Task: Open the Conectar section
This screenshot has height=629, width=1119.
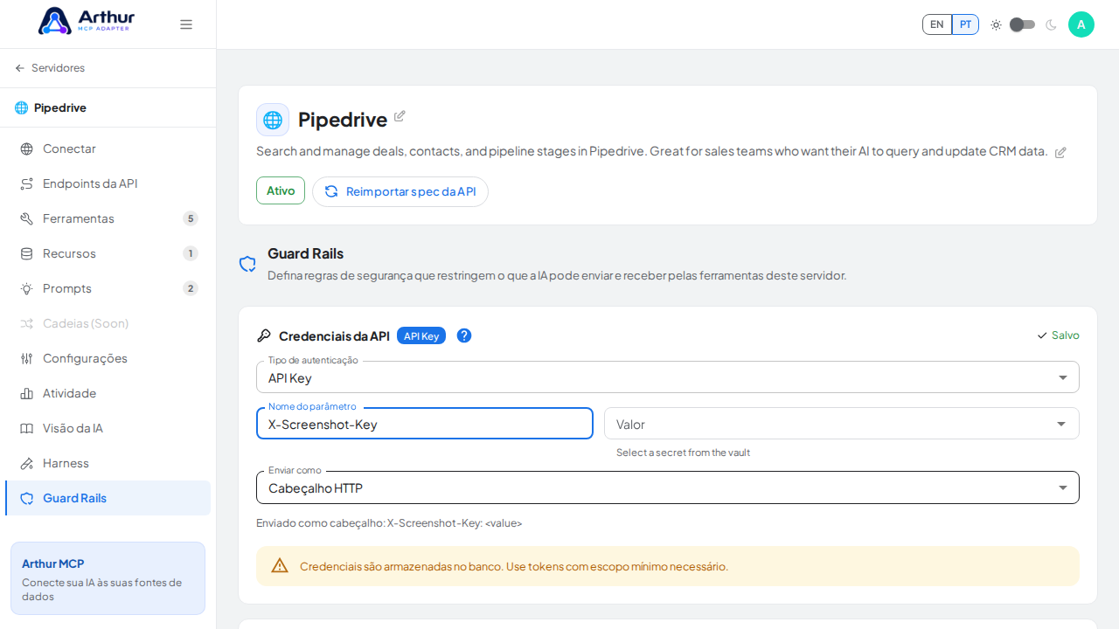Action: [108, 149]
